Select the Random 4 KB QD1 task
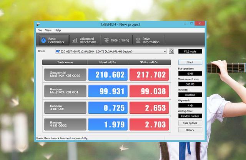This screenshot has height=160, width=246. [64, 108]
